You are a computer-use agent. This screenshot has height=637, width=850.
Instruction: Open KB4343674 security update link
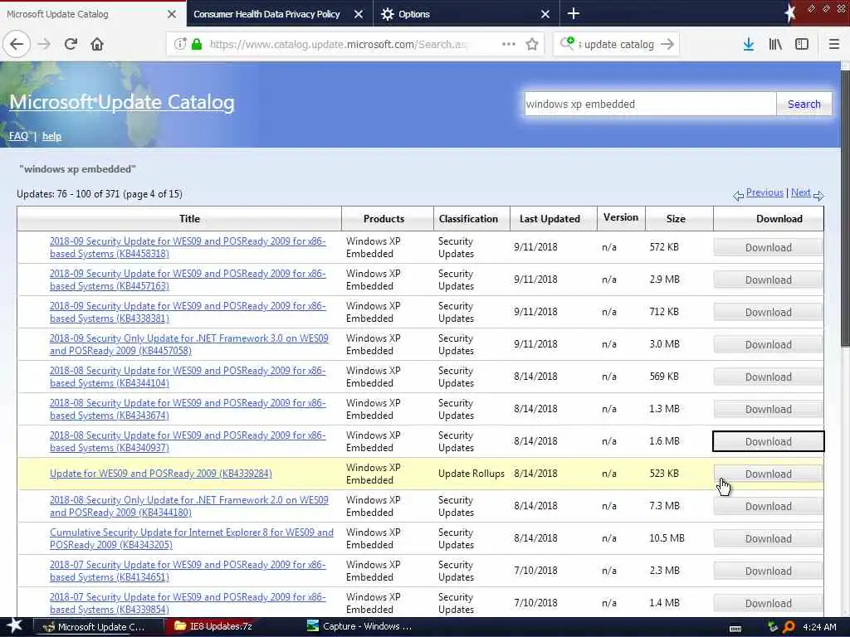click(x=188, y=409)
